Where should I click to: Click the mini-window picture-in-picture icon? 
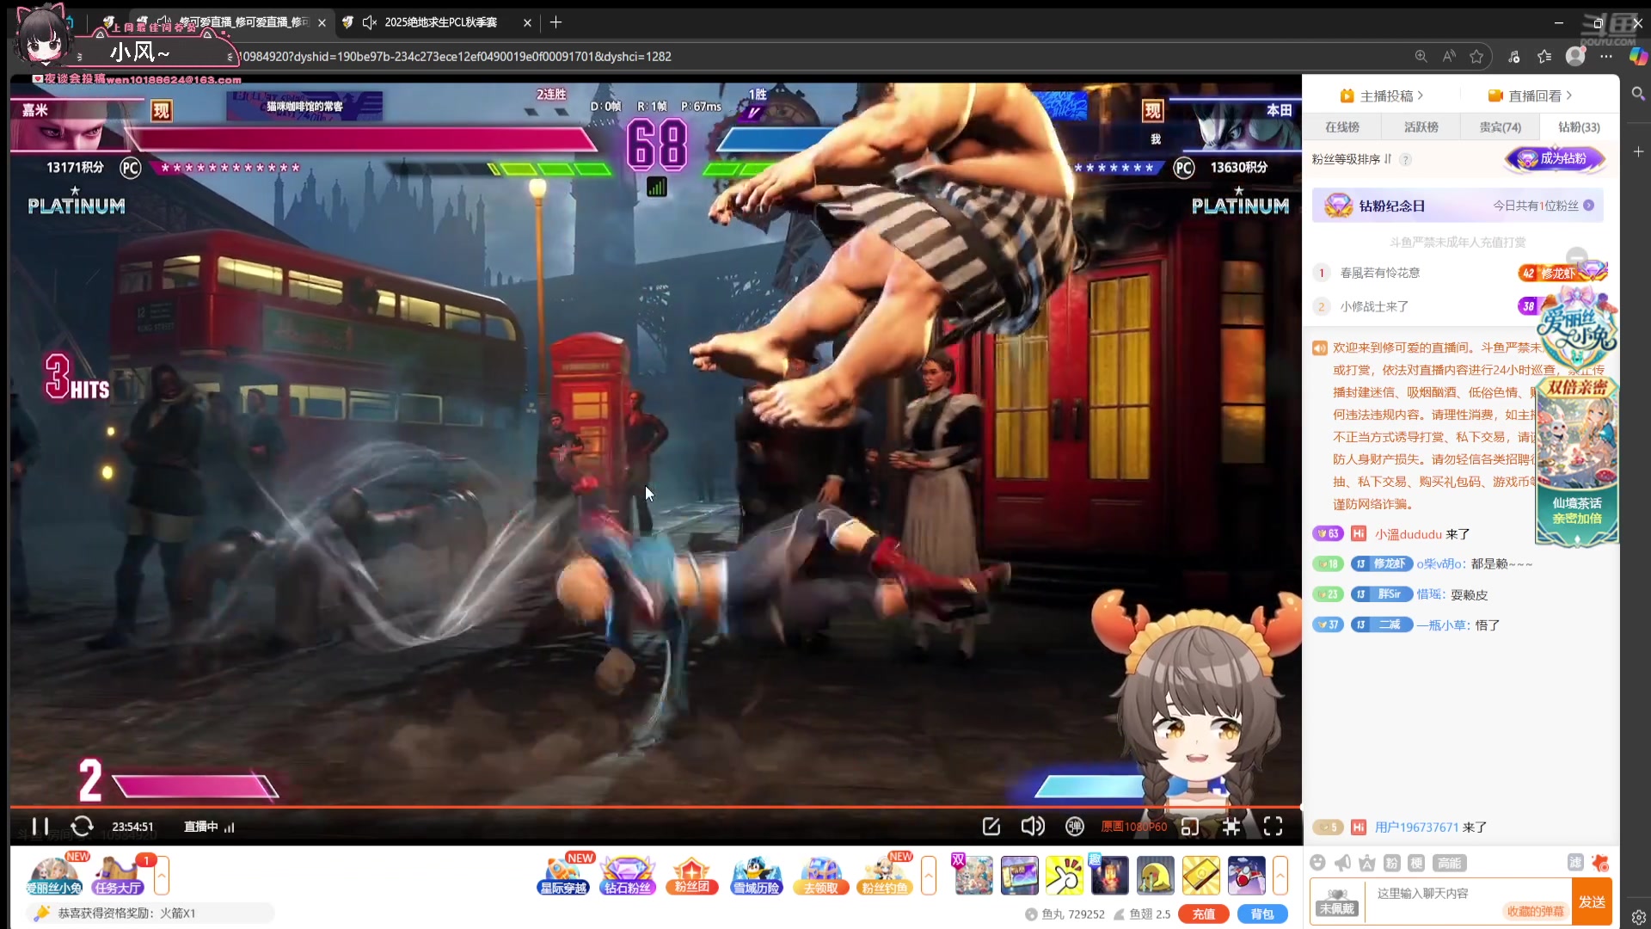click(x=1190, y=827)
